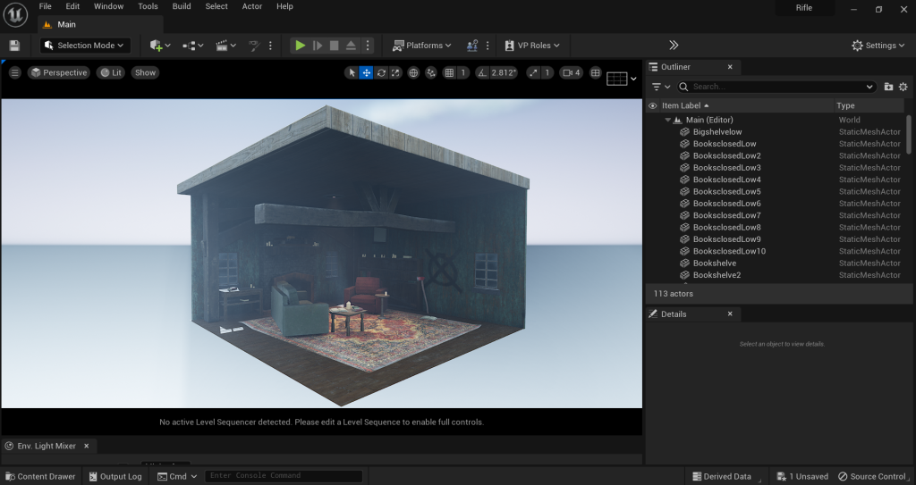Toggle the visibility eye column header

(x=652, y=105)
